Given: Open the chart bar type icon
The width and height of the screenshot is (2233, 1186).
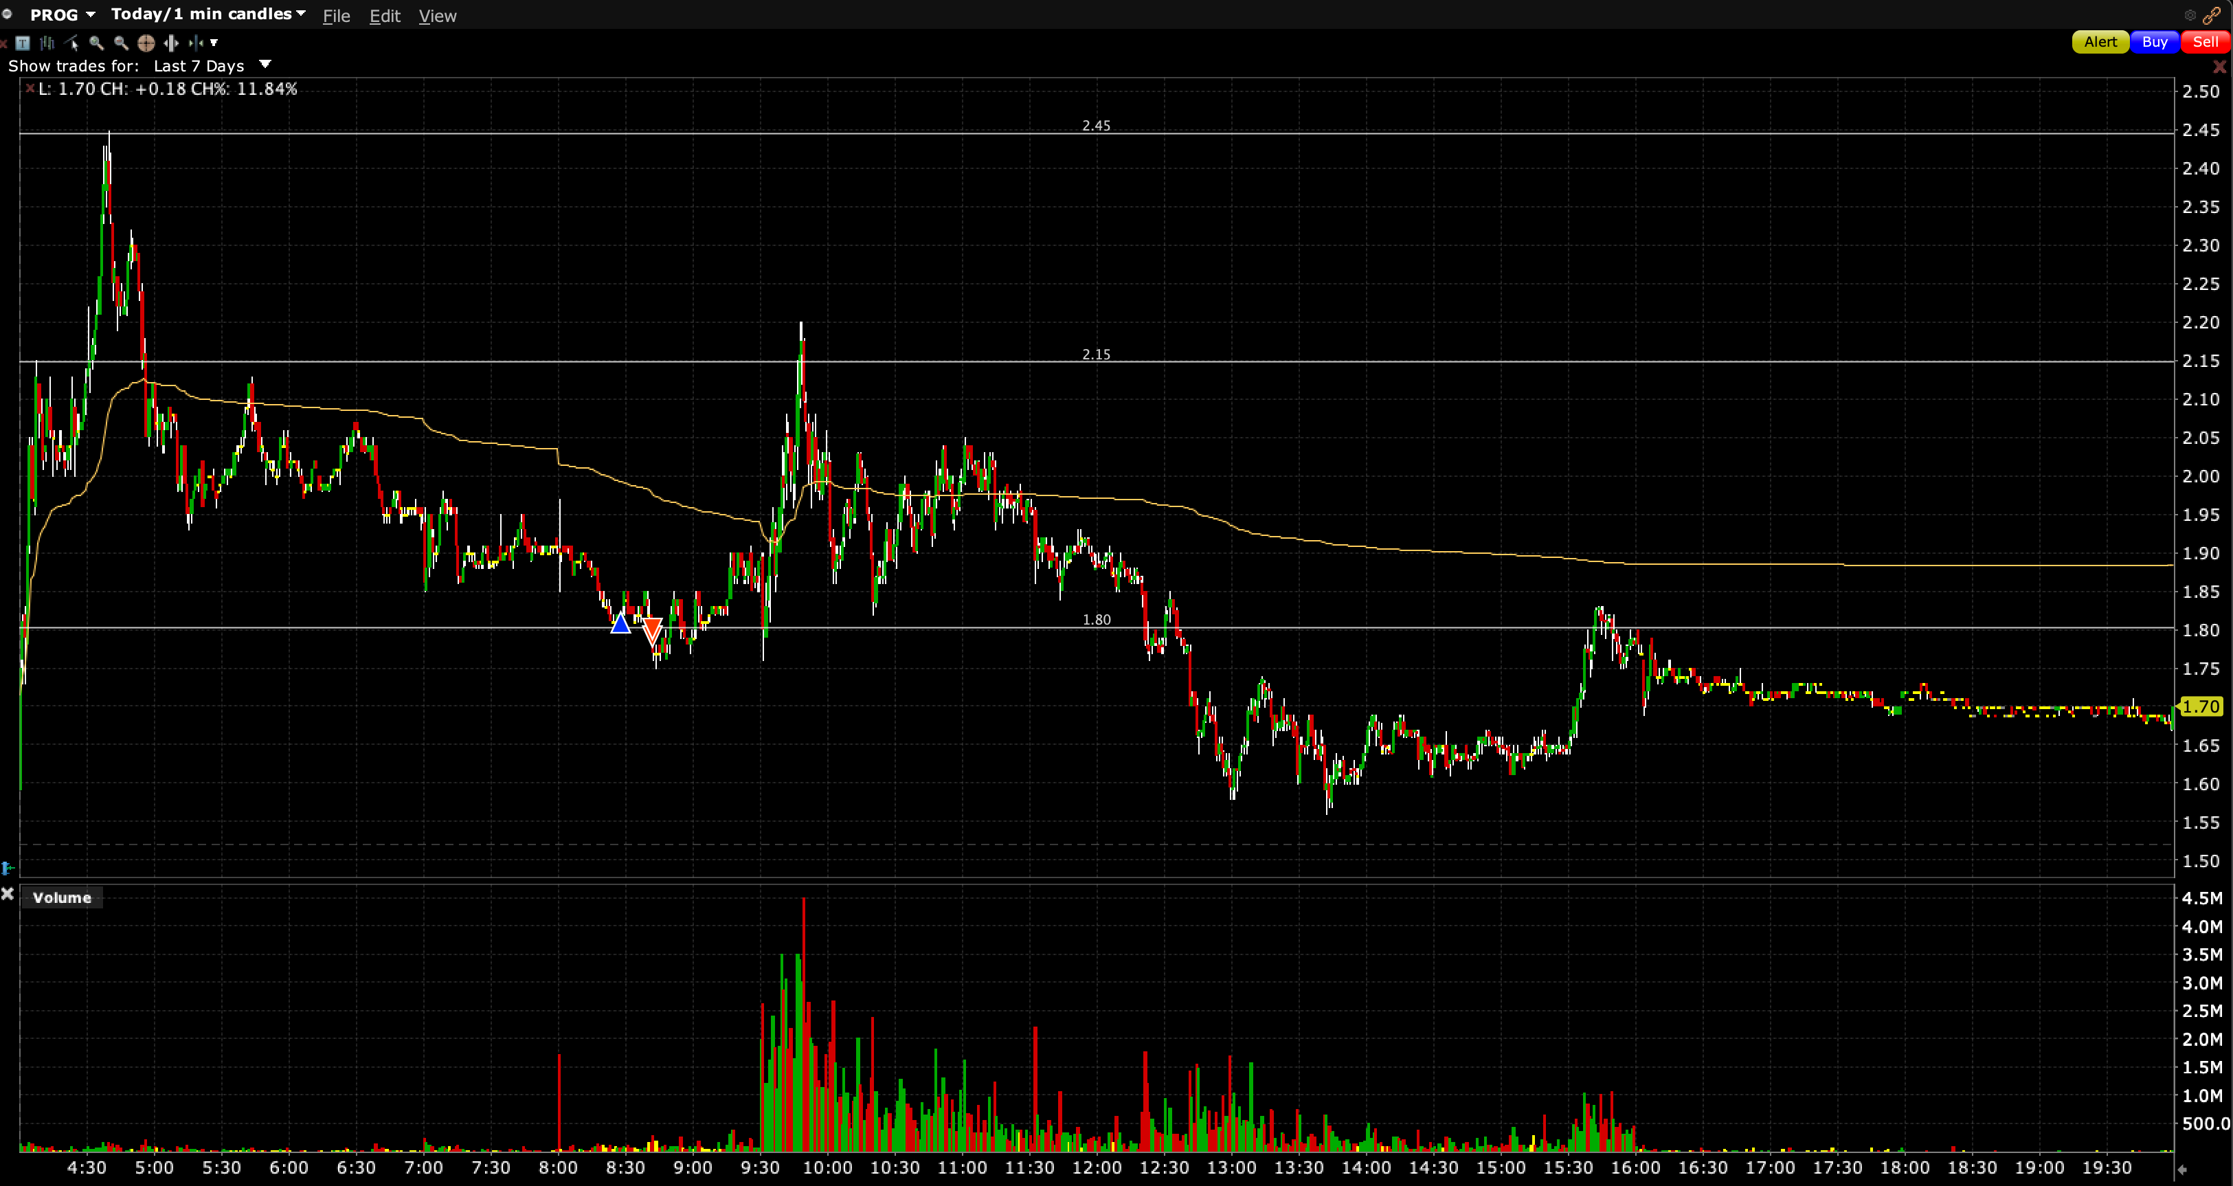Looking at the screenshot, I should point(47,43).
